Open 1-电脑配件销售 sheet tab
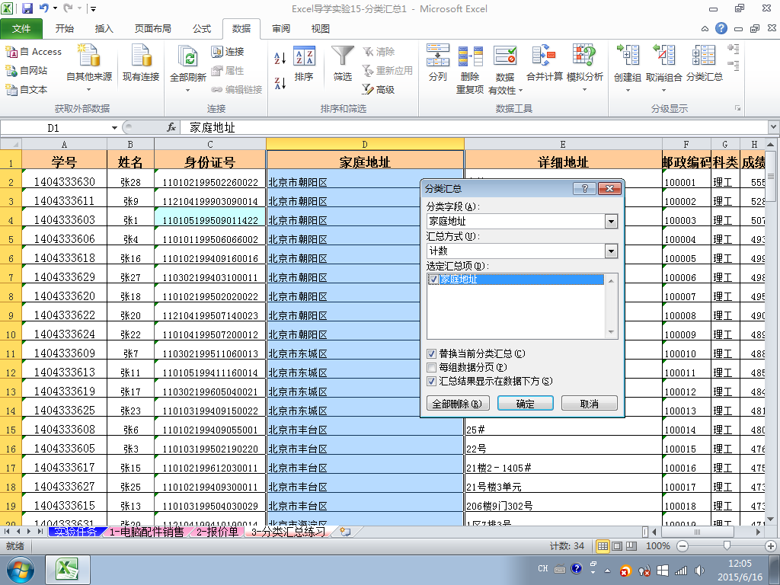The width and height of the screenshot is (780, 585). coord(146,532)
